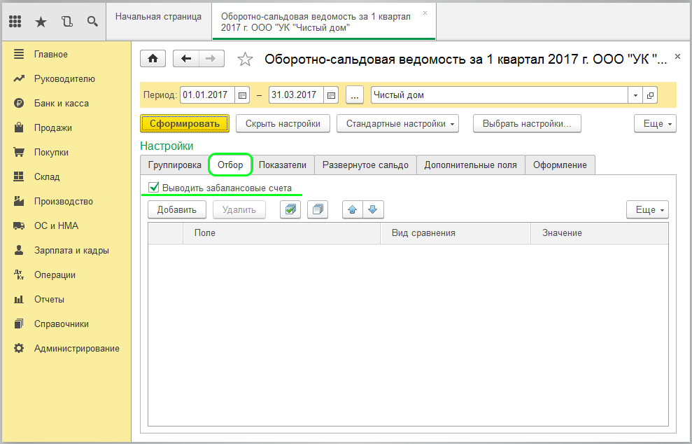Click the 'Сформировать' button
The image size is (692, 444).
click(x=185, y=124)
